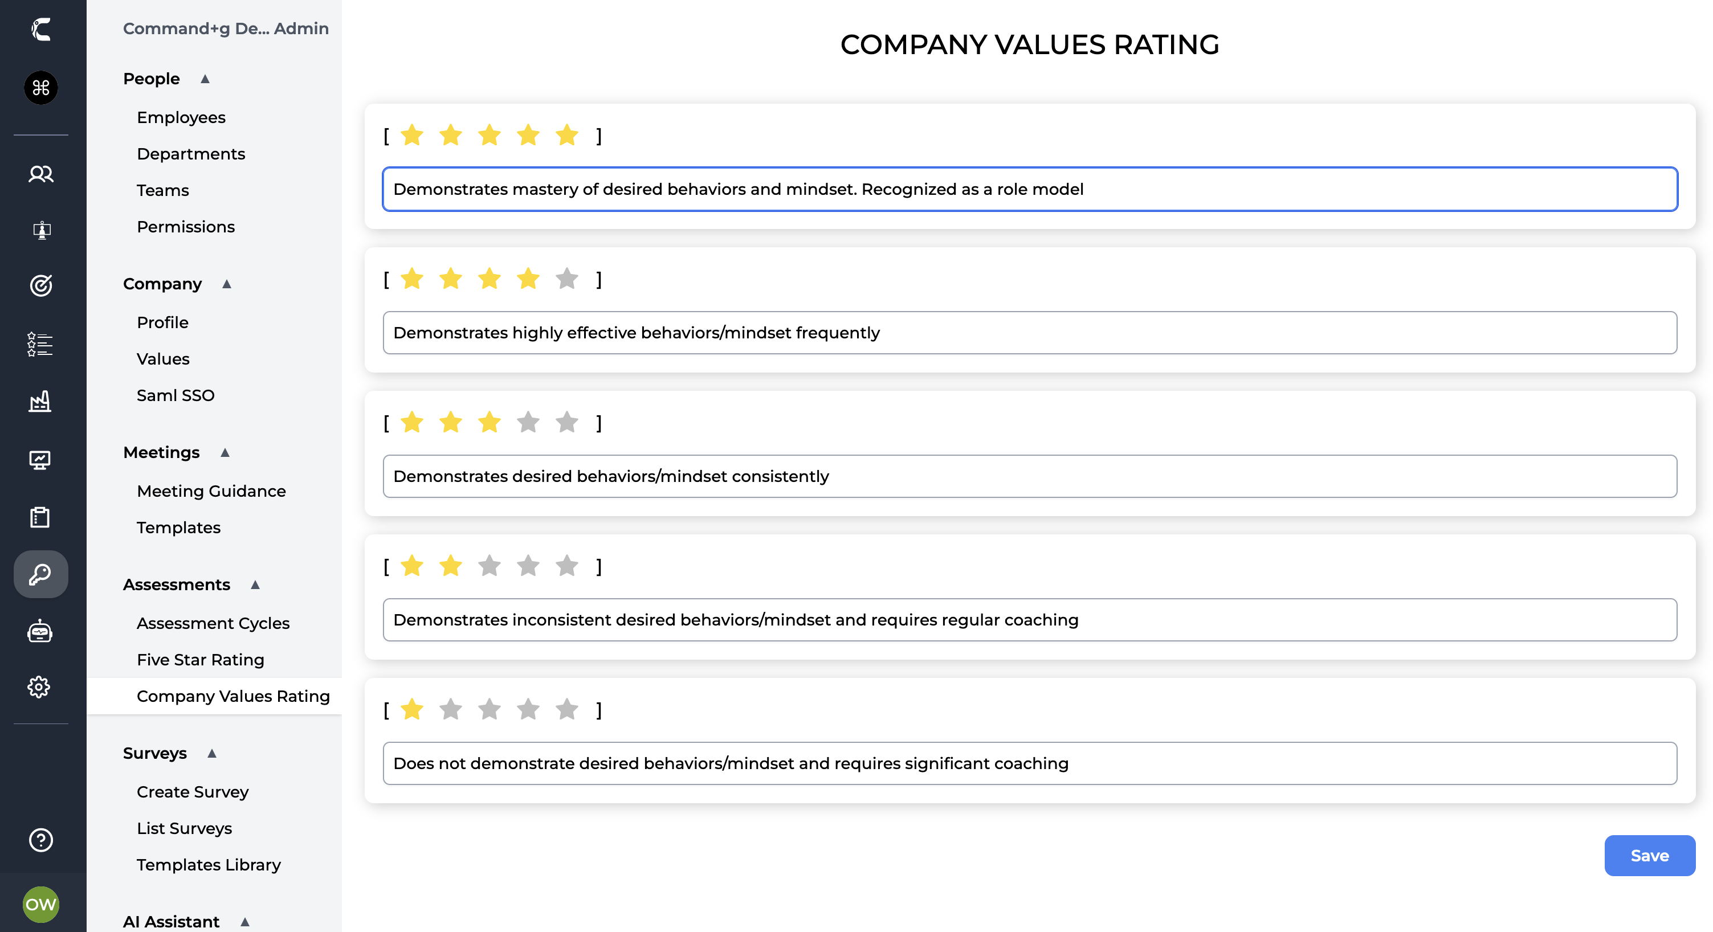
Task: Collapse the Company section arrow
Action: [227, 284]
